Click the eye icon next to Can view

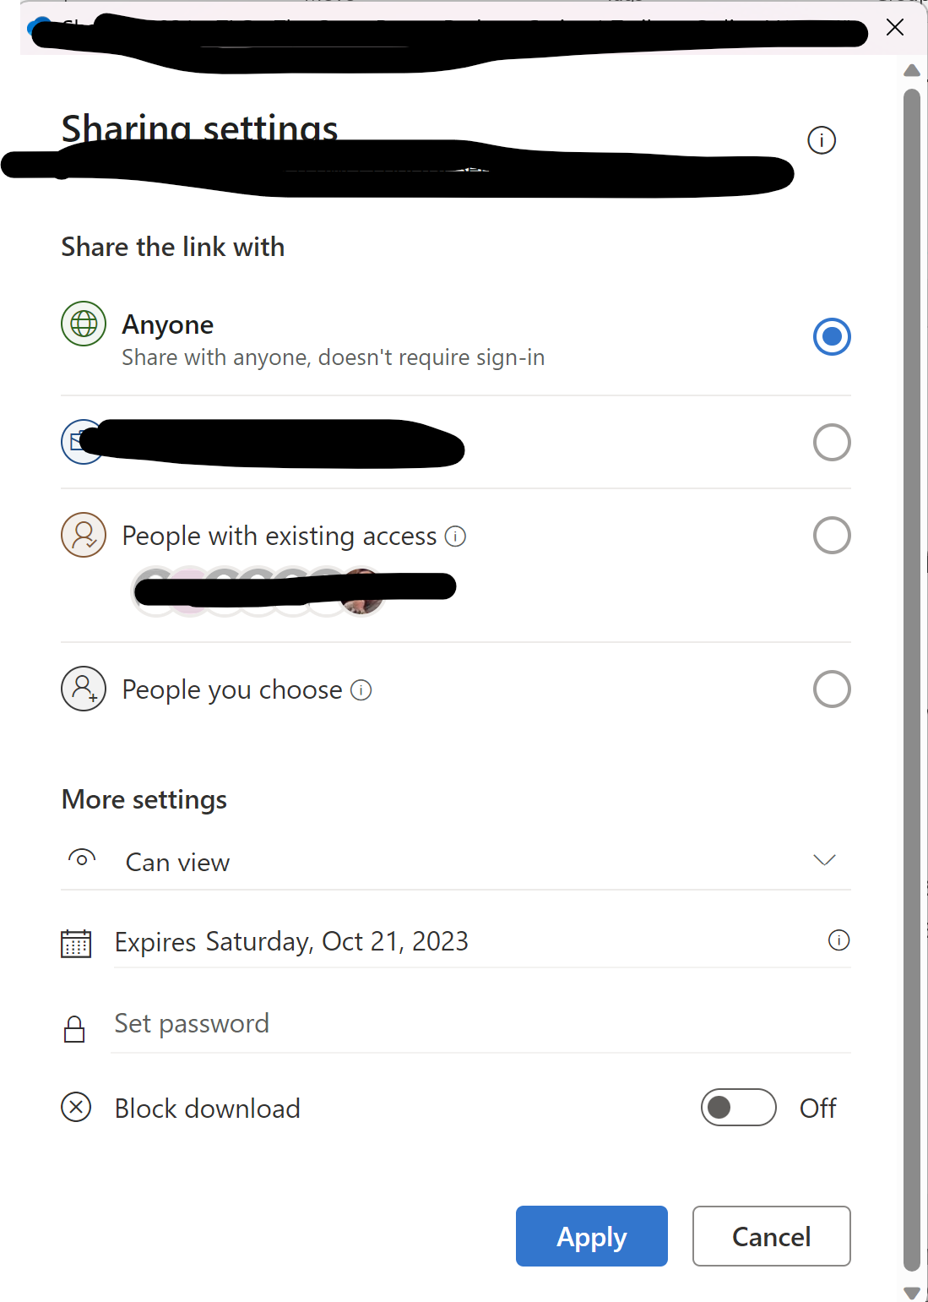click(x=82, y=858)
